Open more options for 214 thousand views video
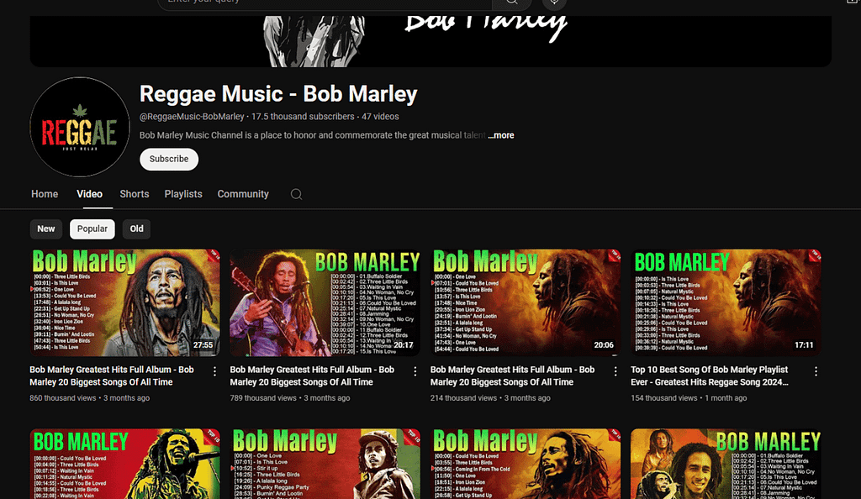This screenshot has width=861, height=499. [615, 372]
